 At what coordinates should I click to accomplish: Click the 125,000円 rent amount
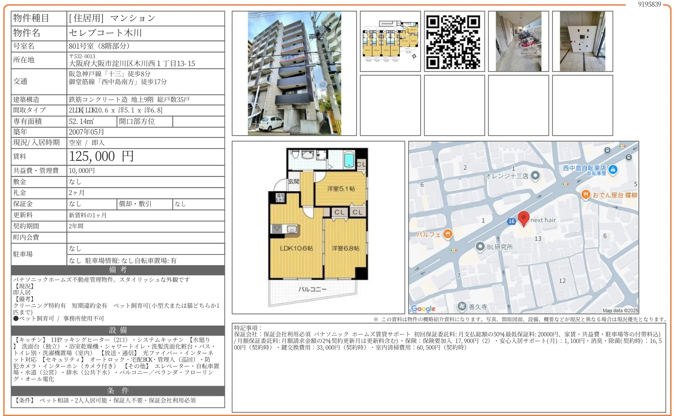coord(101,157)
